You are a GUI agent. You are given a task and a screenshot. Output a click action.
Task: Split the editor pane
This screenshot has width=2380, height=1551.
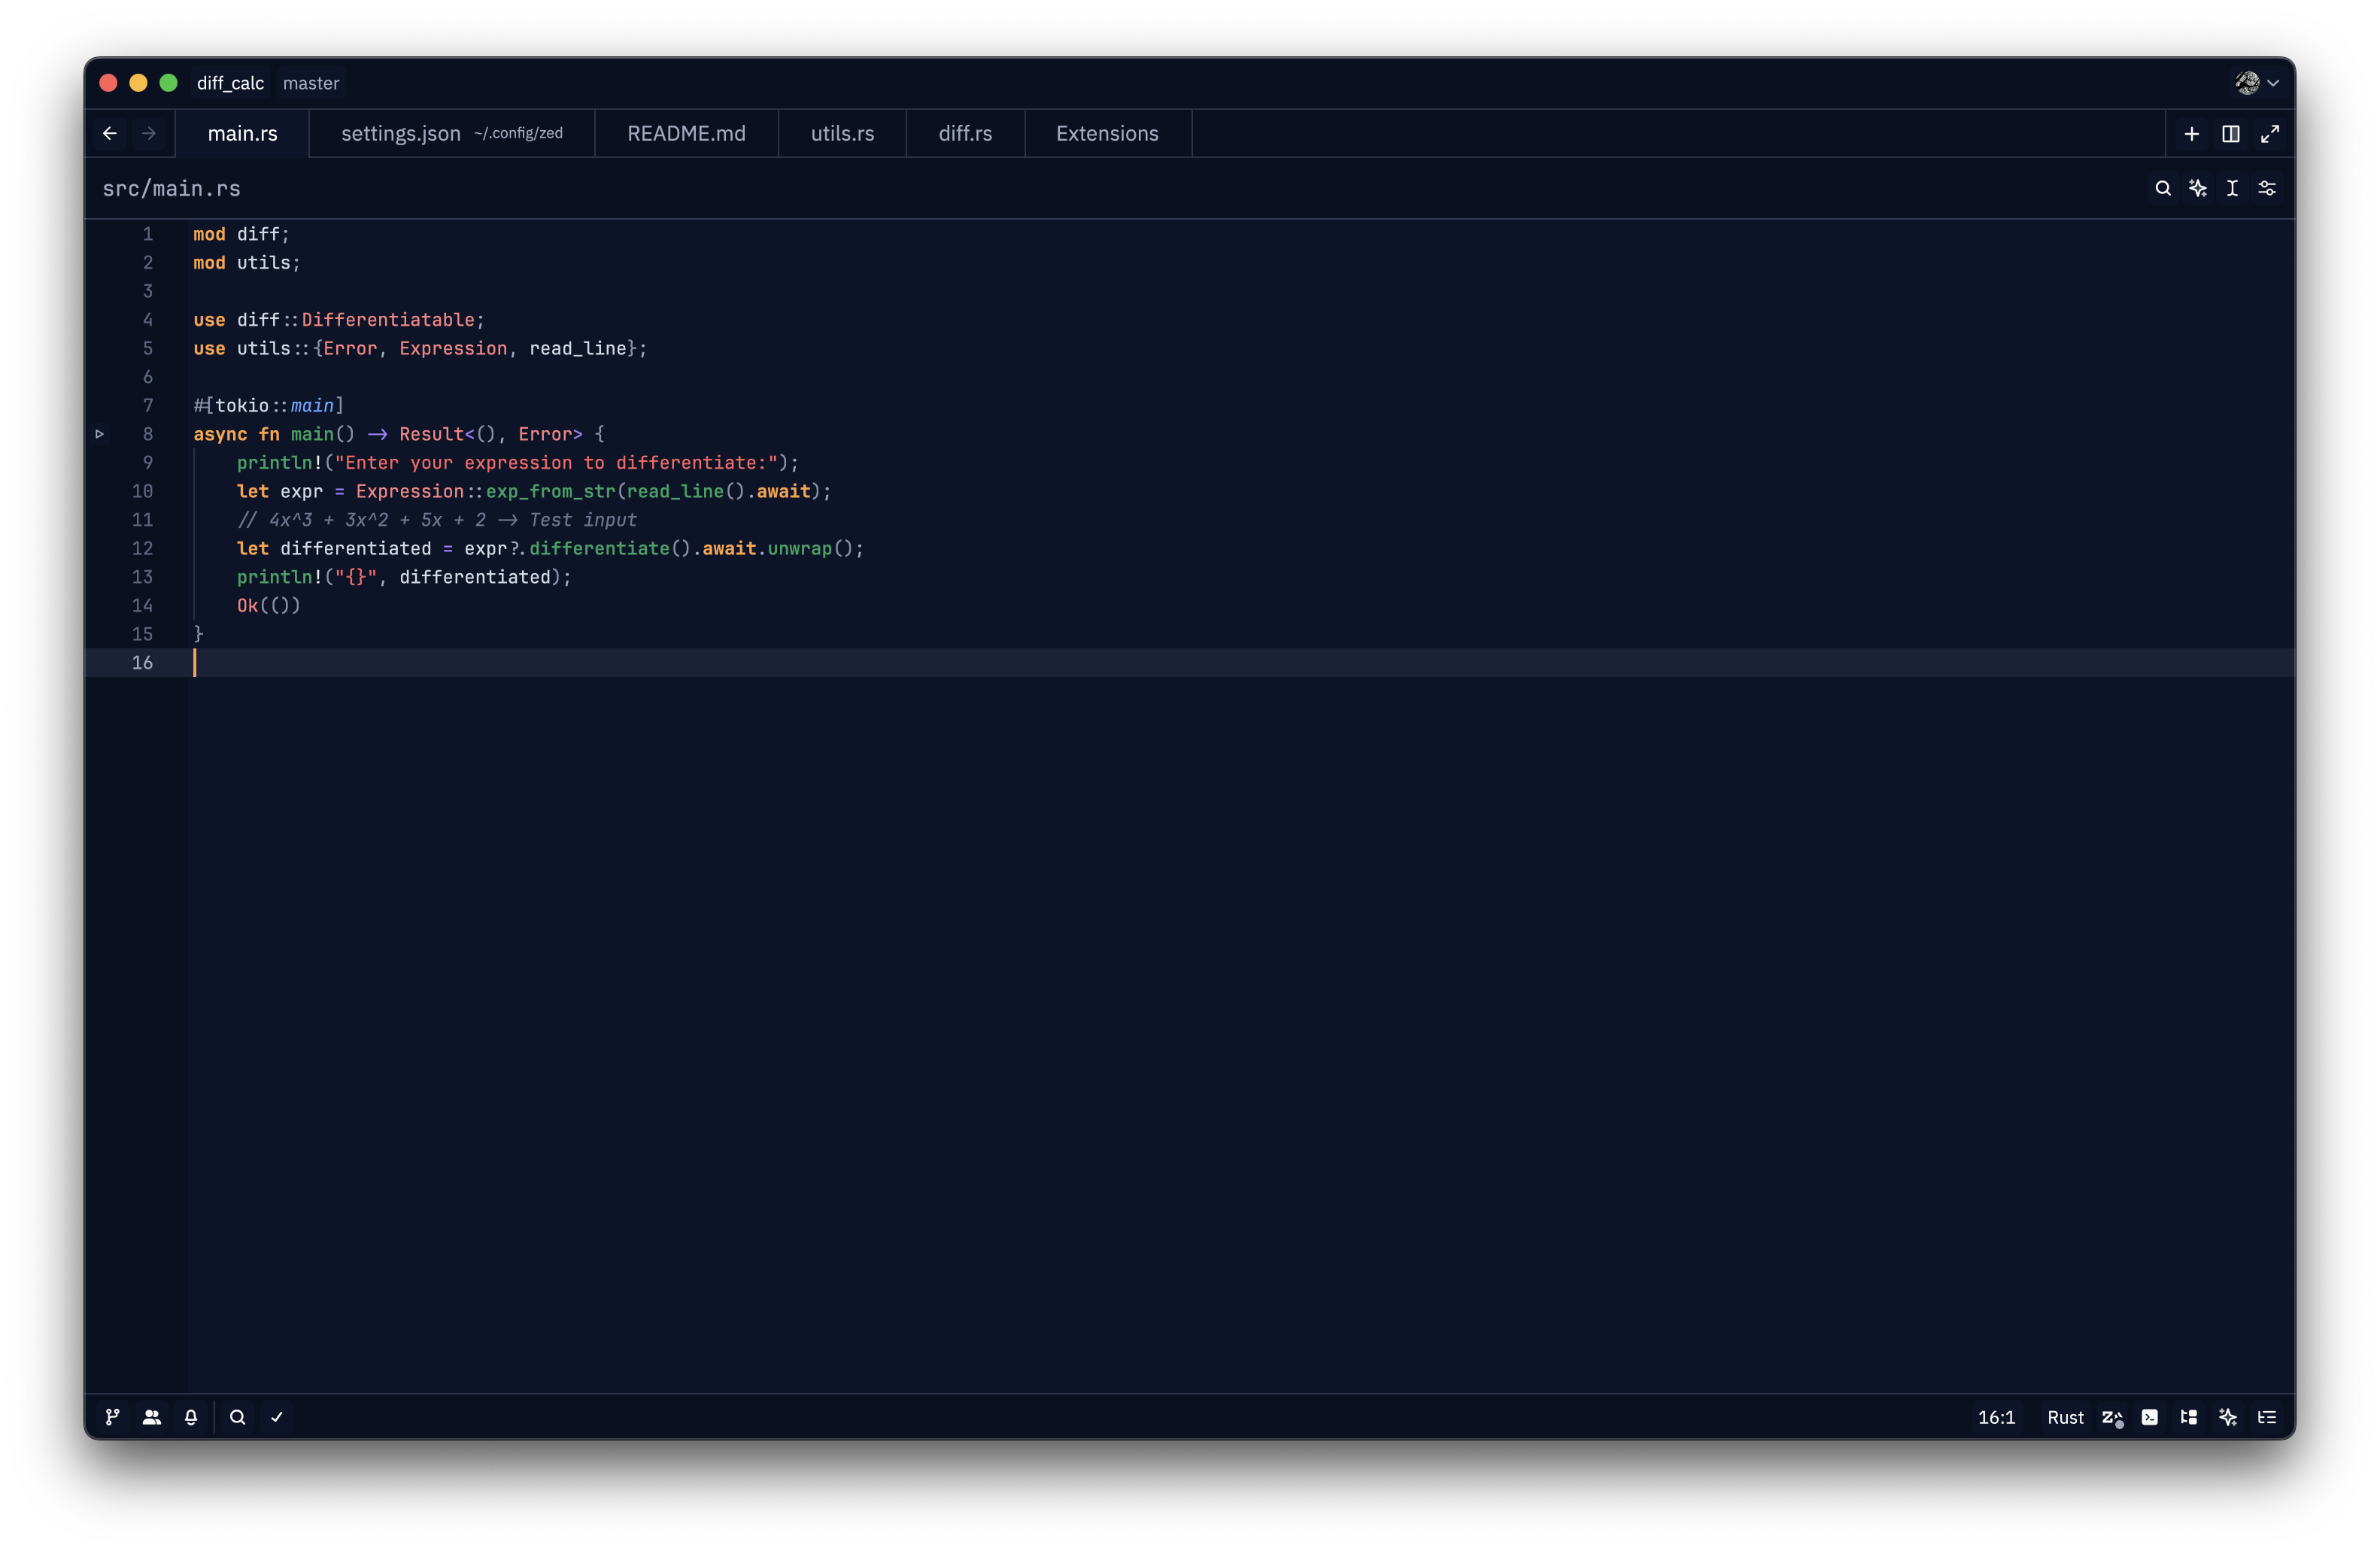[2230, 133]
